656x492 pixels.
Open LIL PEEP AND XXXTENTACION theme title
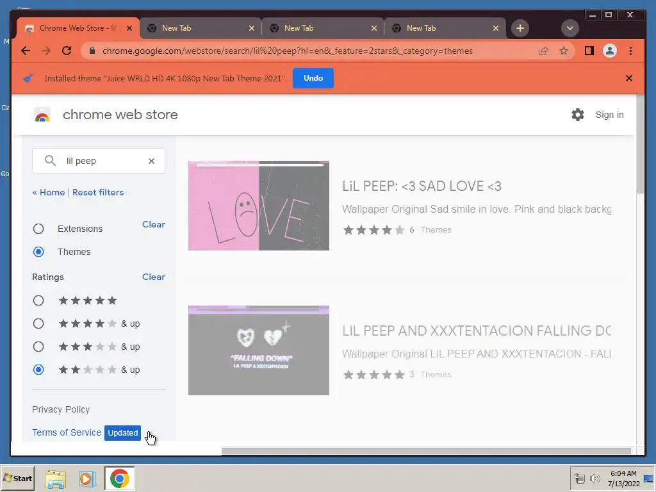point(477,331)
